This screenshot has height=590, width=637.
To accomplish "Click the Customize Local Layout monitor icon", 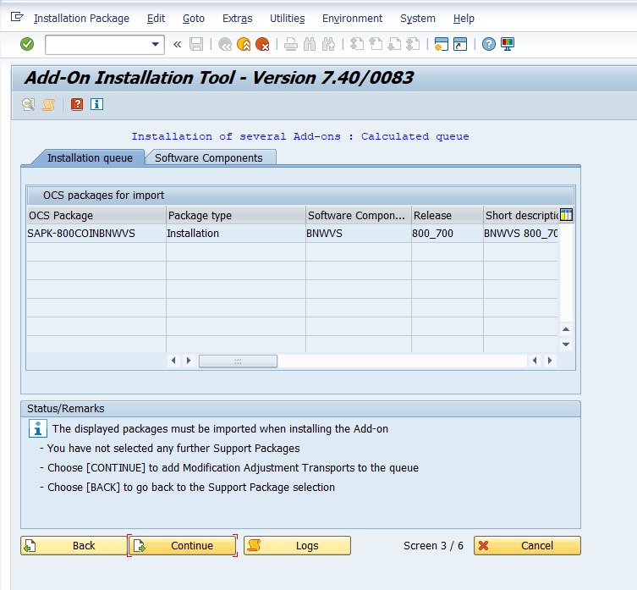I will coord(508,44).
